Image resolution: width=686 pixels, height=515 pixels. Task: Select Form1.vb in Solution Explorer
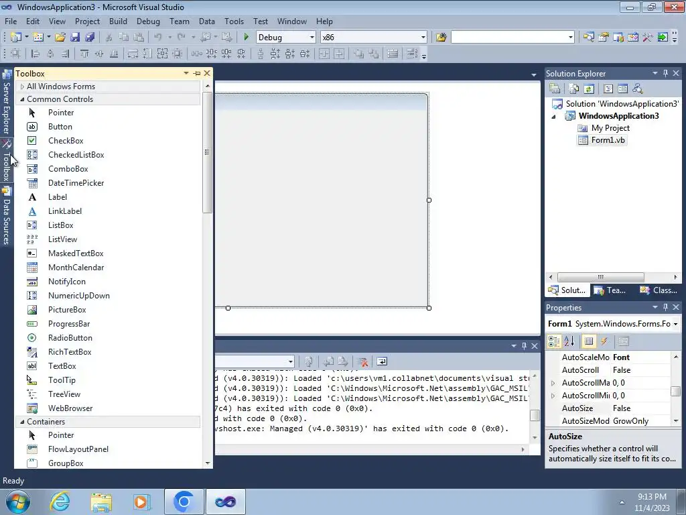pos(608,140)
